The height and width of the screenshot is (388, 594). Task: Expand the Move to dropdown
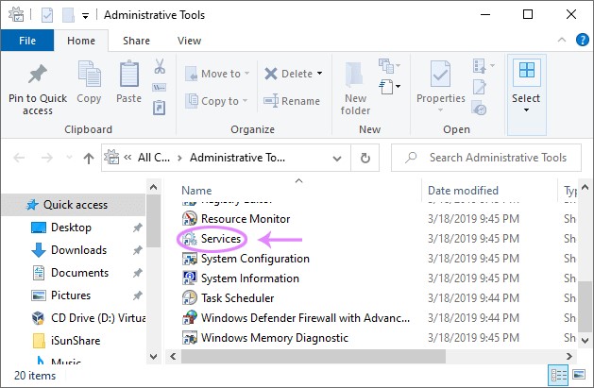247,74
